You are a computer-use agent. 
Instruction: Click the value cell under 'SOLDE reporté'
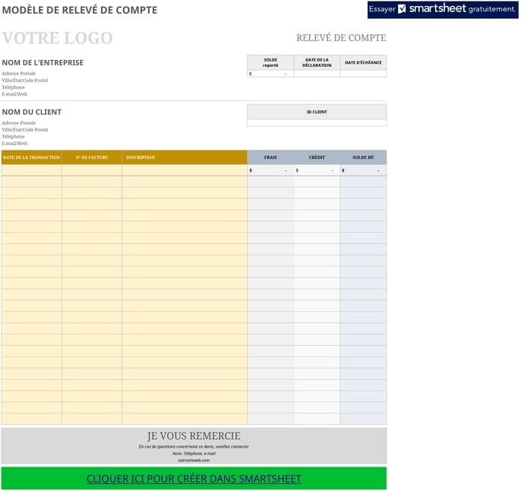pos(270,74)
